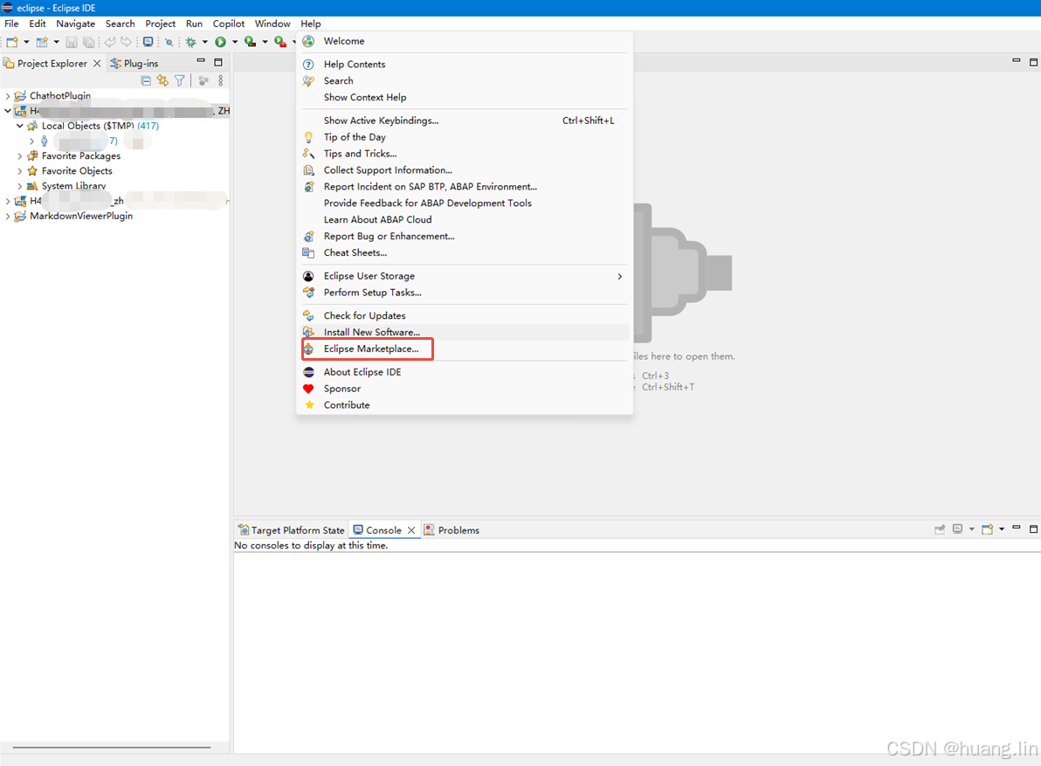
Task: Click Help Contents menu entry
Action: click(x=464, y=65)
